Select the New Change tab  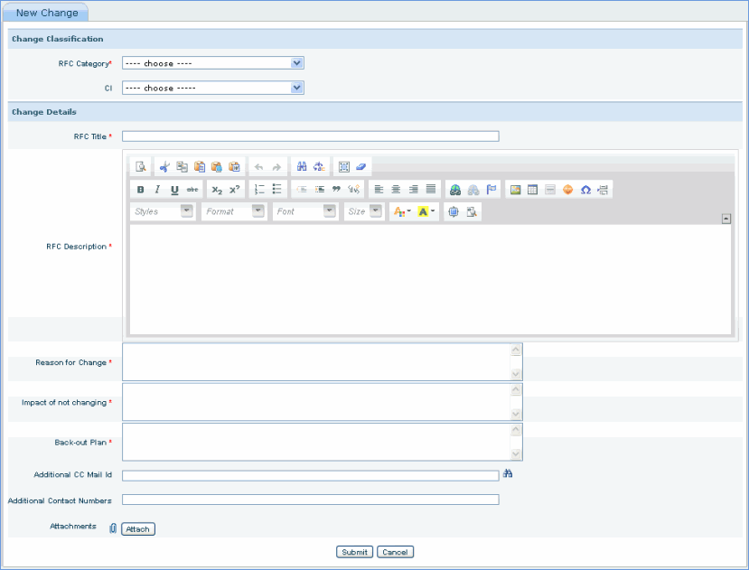coord(47,13)
